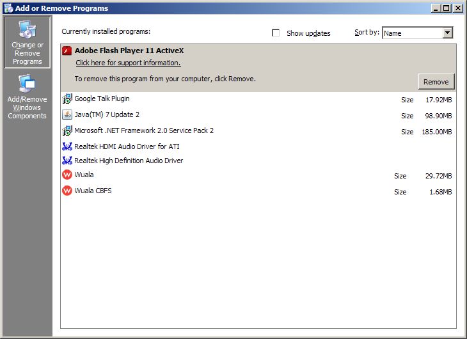Click the red icon beside Wuala CBFS
Screen dimensions: 467x339
click(x=67, y=191)
